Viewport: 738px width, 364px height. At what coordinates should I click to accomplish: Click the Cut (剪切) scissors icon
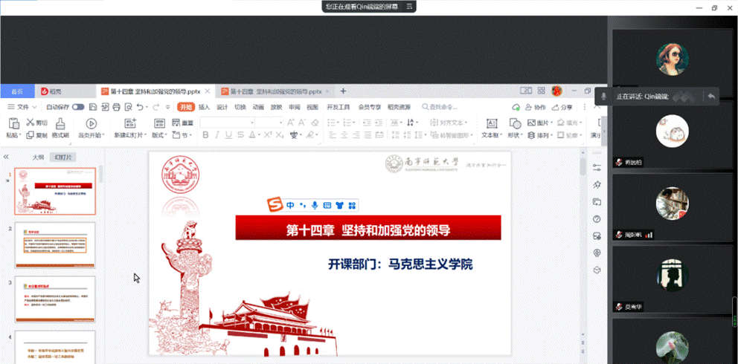[x=30, y=123]
